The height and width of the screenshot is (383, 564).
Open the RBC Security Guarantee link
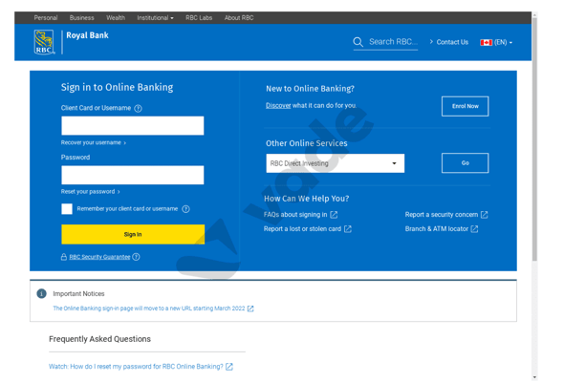point(99,257)
